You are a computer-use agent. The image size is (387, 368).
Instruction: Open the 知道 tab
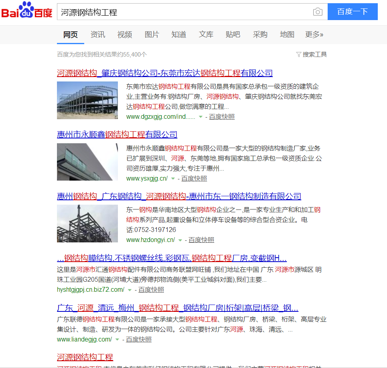coord(179,35)
